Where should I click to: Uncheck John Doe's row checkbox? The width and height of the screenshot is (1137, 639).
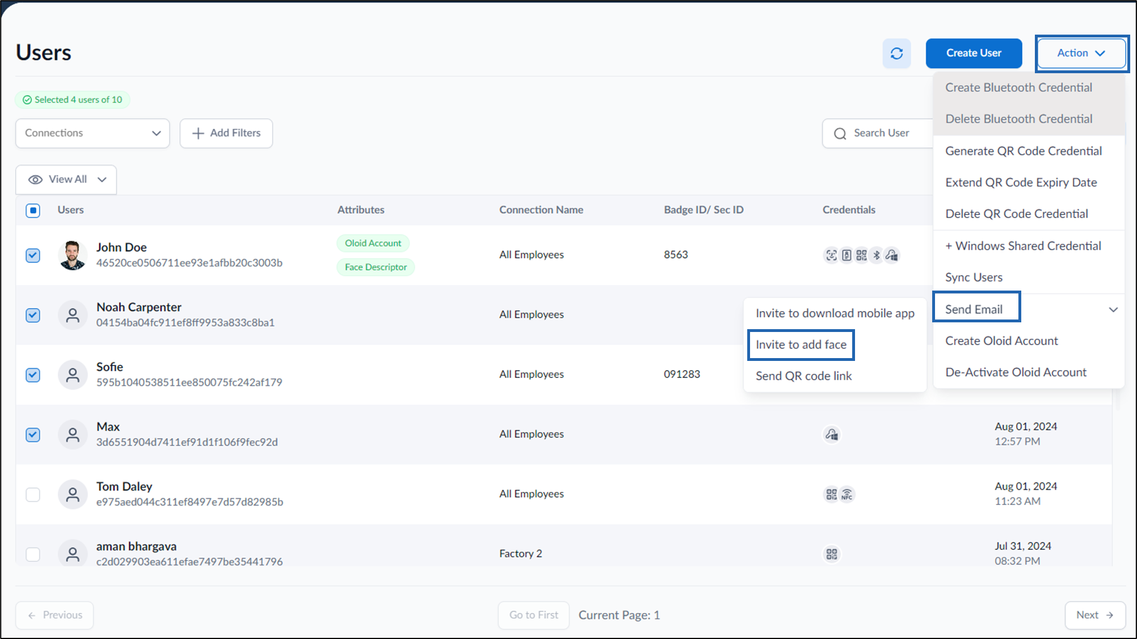coord(33,255)
